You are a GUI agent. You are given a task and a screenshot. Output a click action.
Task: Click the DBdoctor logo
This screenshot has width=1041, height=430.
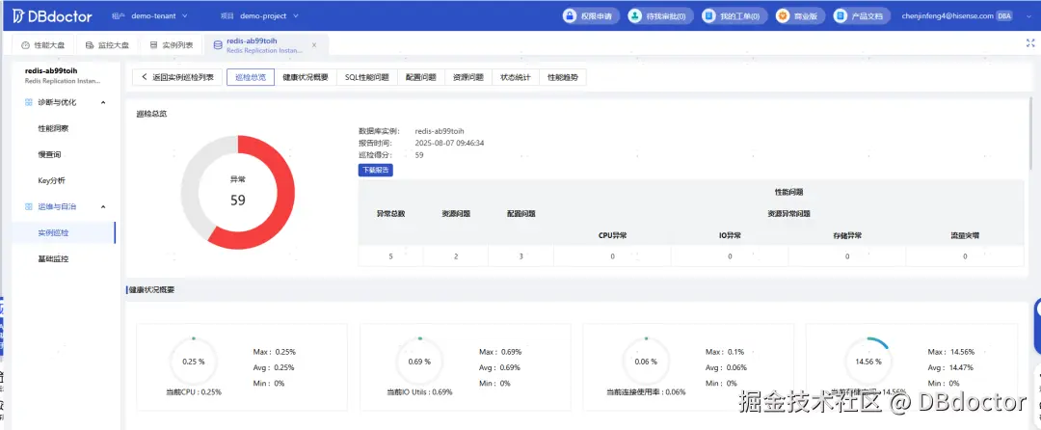pos(52,16)
